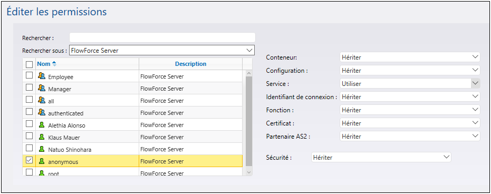Image resolution: width=491 pixels, height=194 pixels.
Task: Click into the Rechercher search field
Action: click(x=162, y=37)
